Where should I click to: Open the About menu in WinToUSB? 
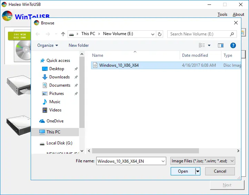[x=238, y=14]
